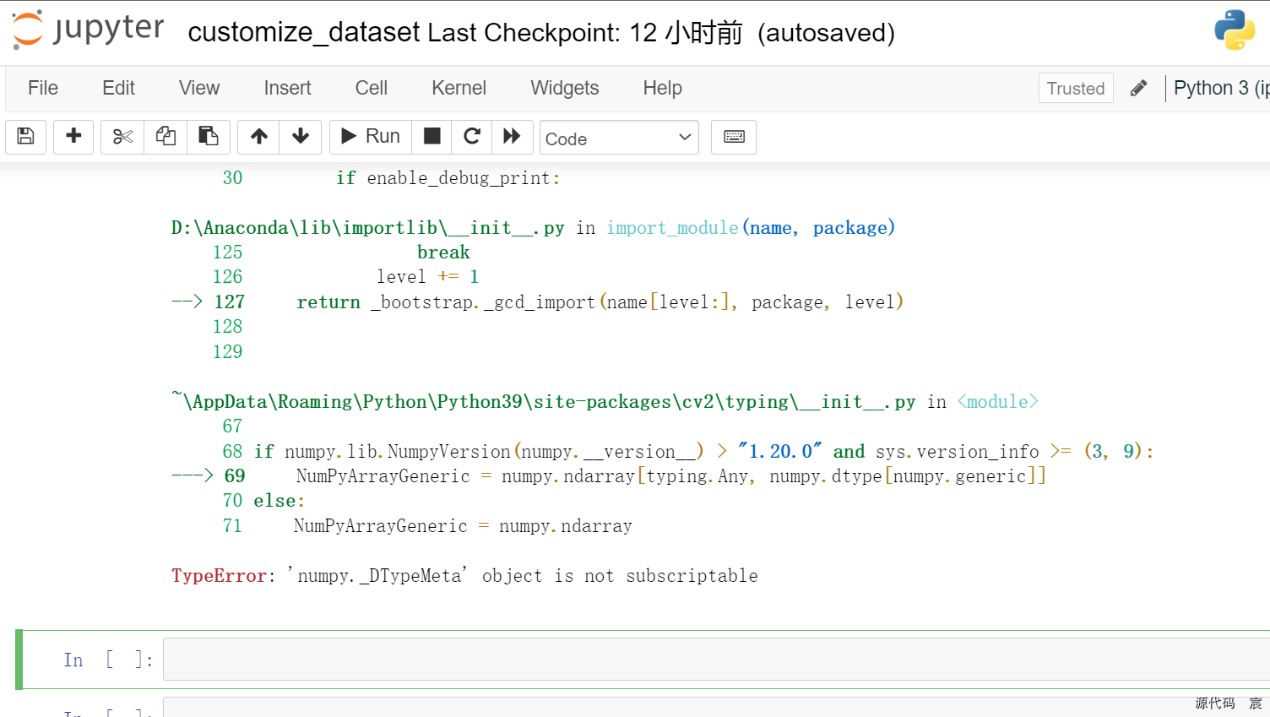
Task: Open the cell type dropdown showing Code
Action: click(619, 137)
